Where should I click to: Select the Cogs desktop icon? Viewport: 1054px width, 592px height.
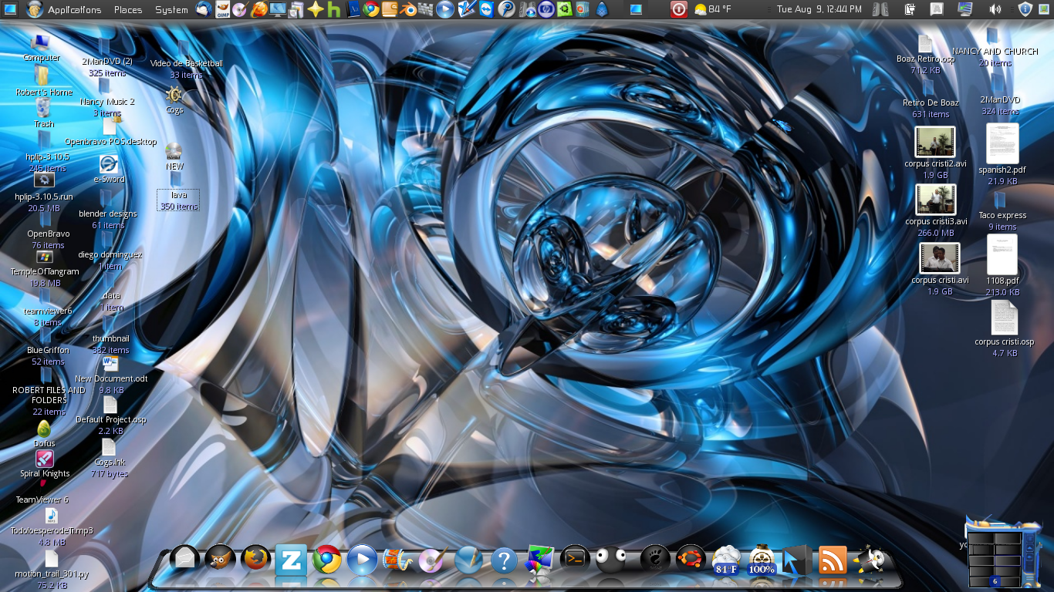coord(174,100)
